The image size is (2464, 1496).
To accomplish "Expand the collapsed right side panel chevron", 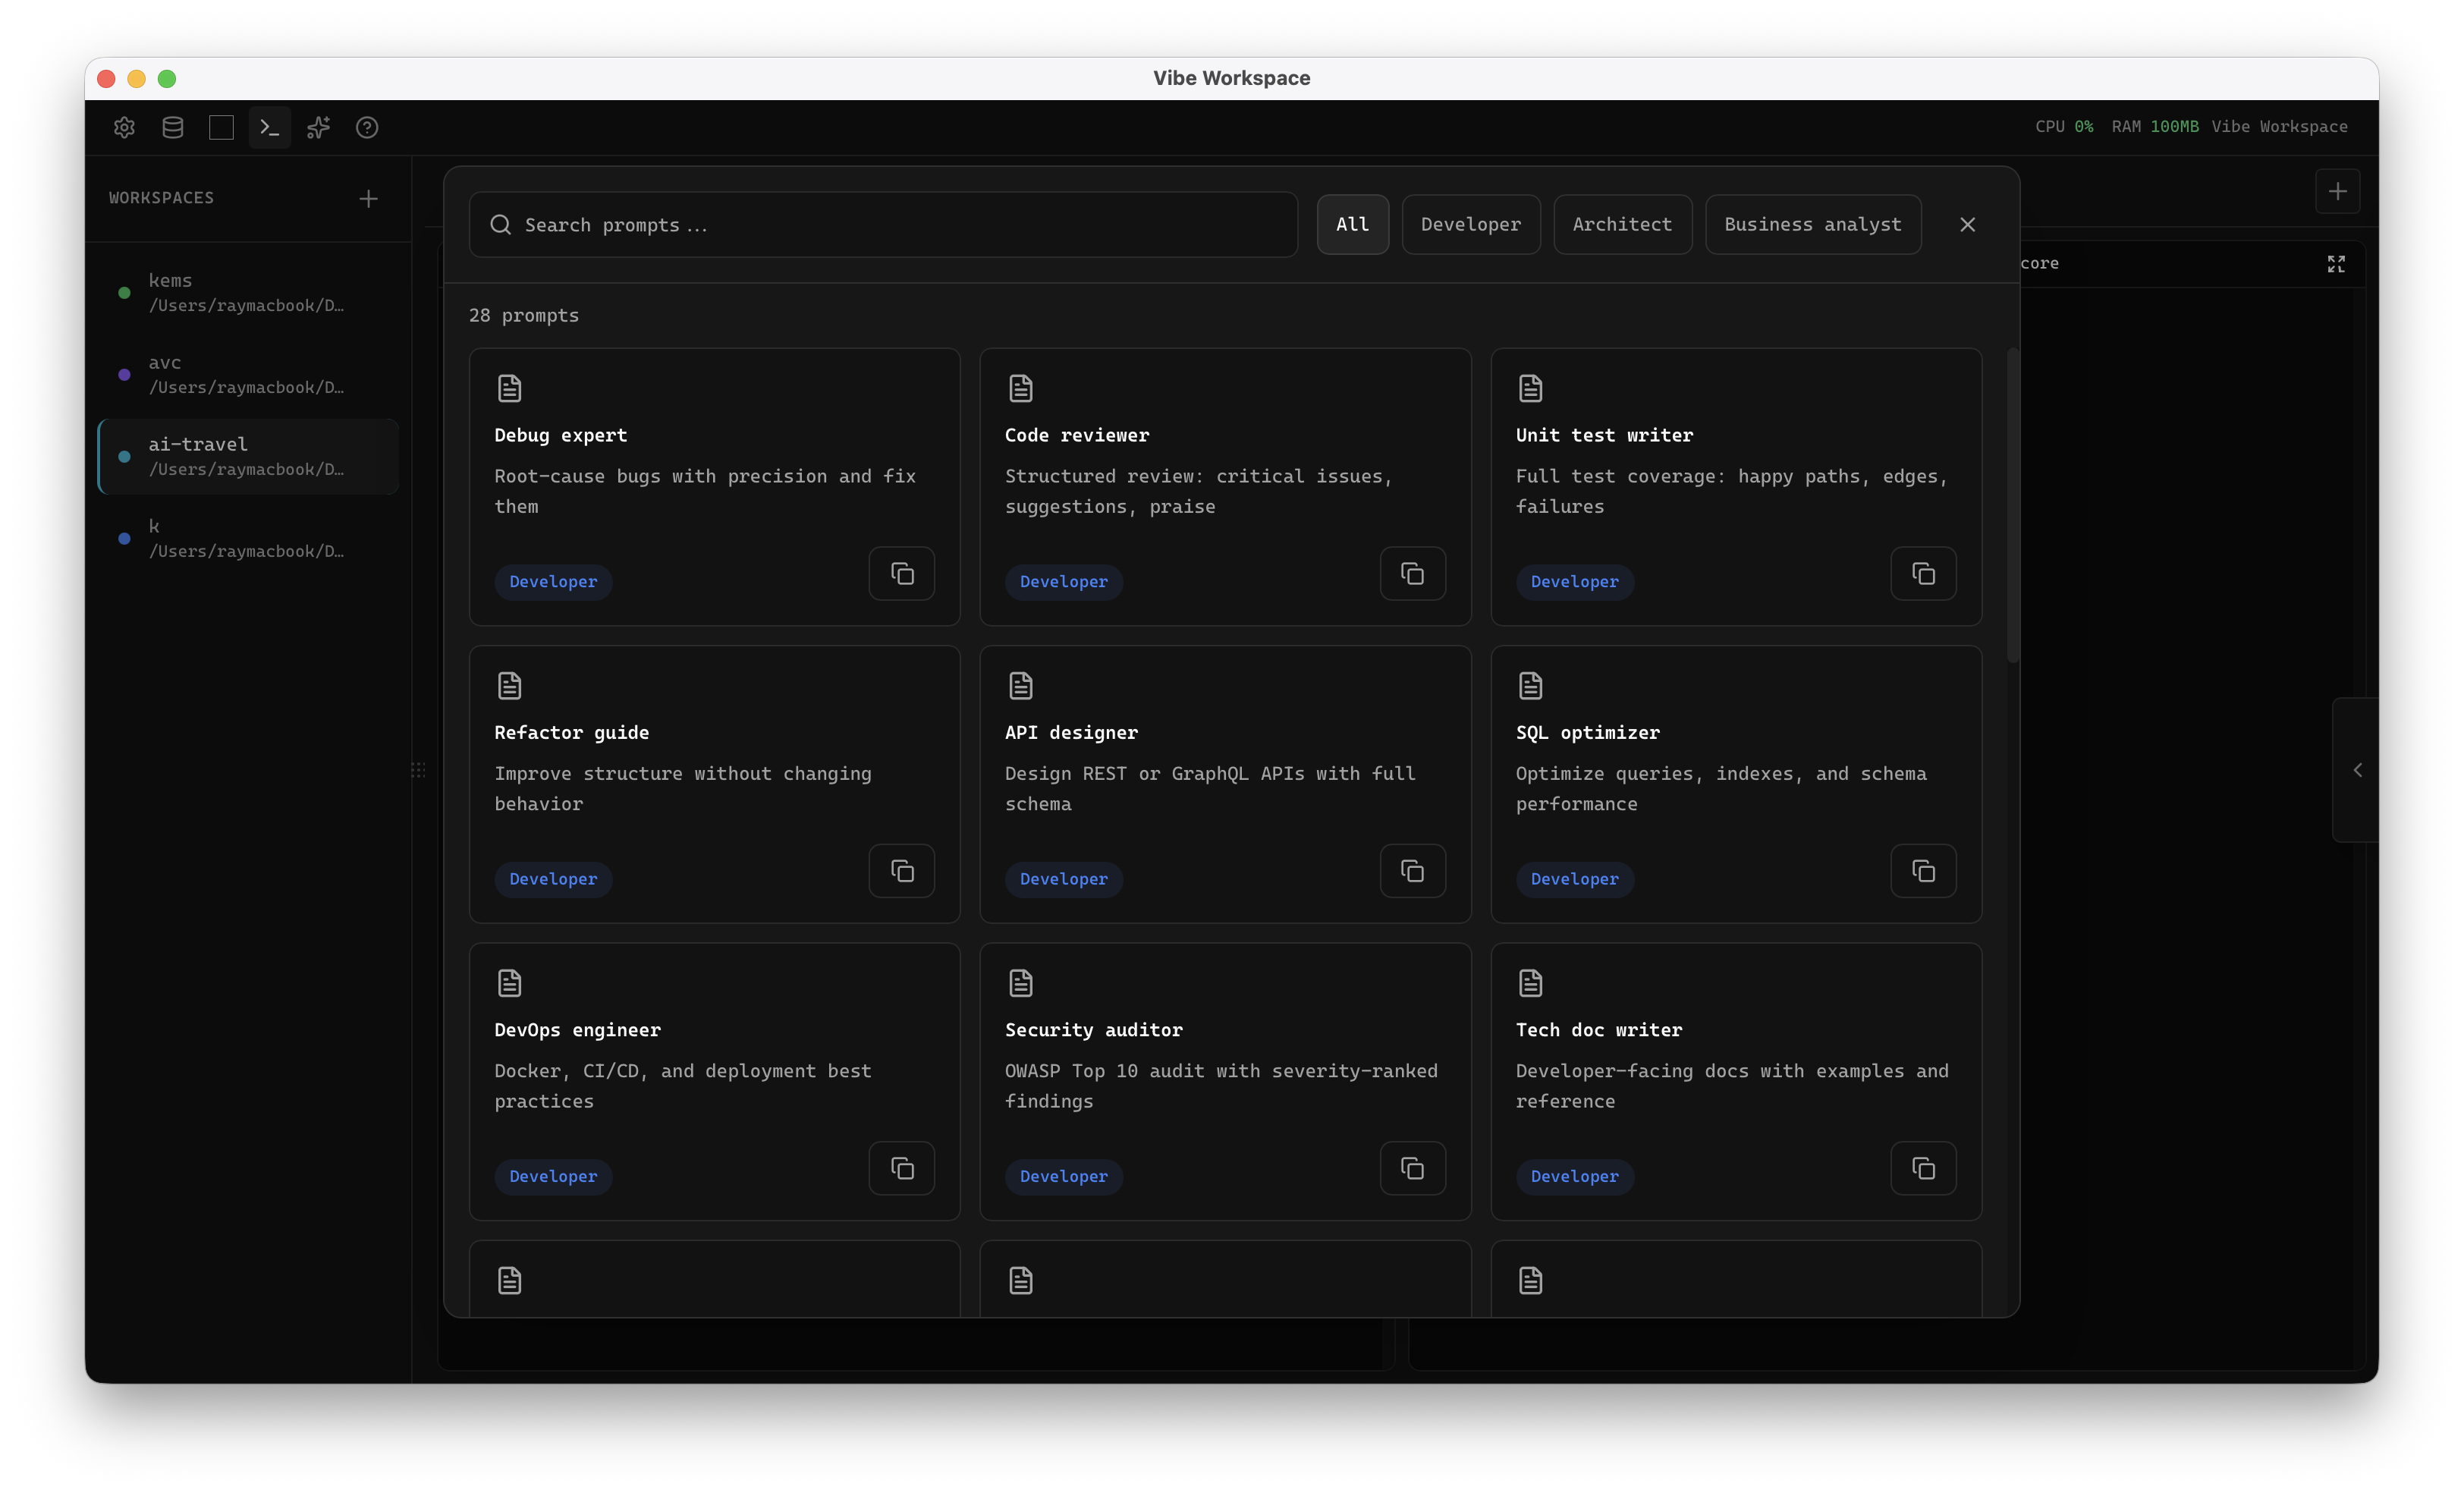I will coord(2357,770).
